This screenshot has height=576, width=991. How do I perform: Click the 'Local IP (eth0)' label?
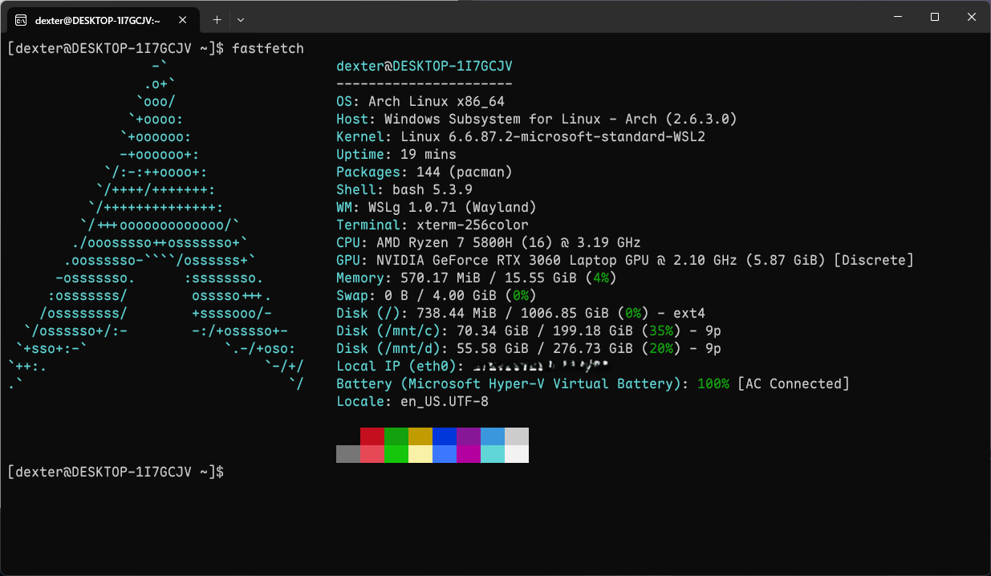[x=400, y=367]
